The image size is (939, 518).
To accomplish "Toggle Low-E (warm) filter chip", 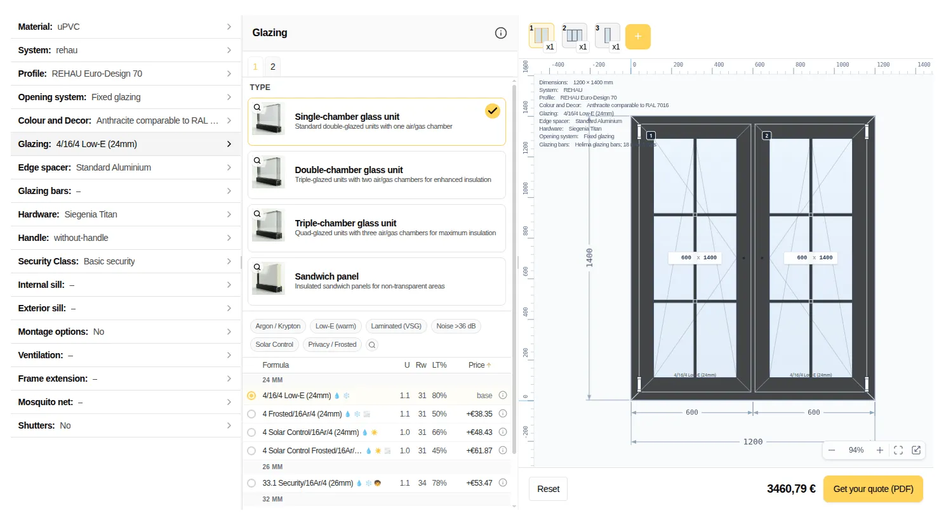I will click(x=336, y=327).
